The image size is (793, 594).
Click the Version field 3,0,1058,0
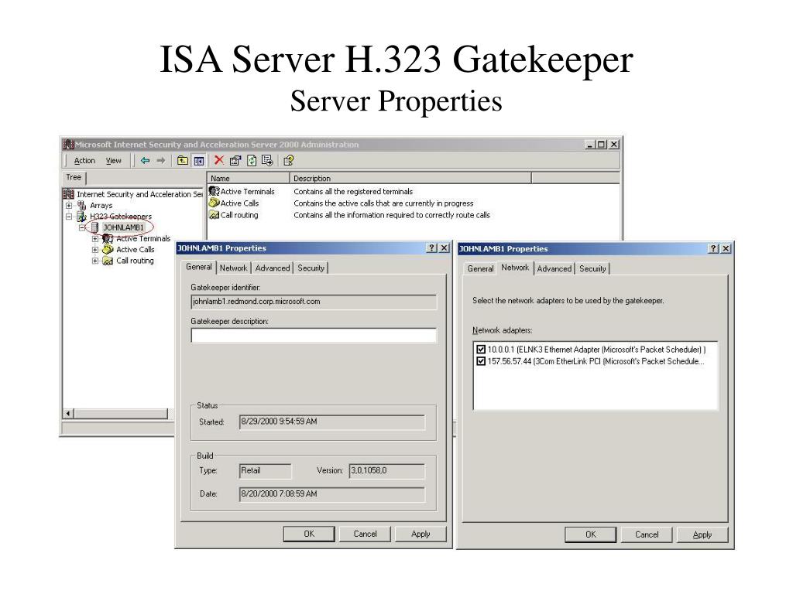click(x=387, y=471)
